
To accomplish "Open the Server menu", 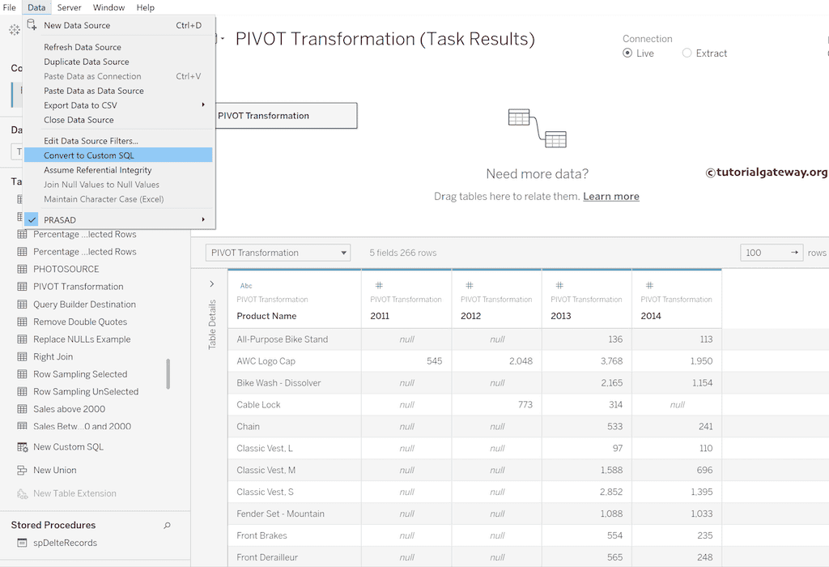I will tap(69, 7).
